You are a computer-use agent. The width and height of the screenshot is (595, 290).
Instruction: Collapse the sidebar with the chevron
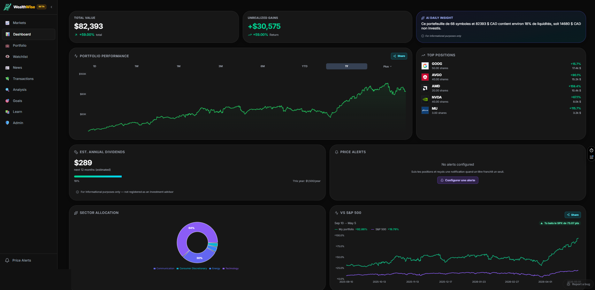[51, 7]
